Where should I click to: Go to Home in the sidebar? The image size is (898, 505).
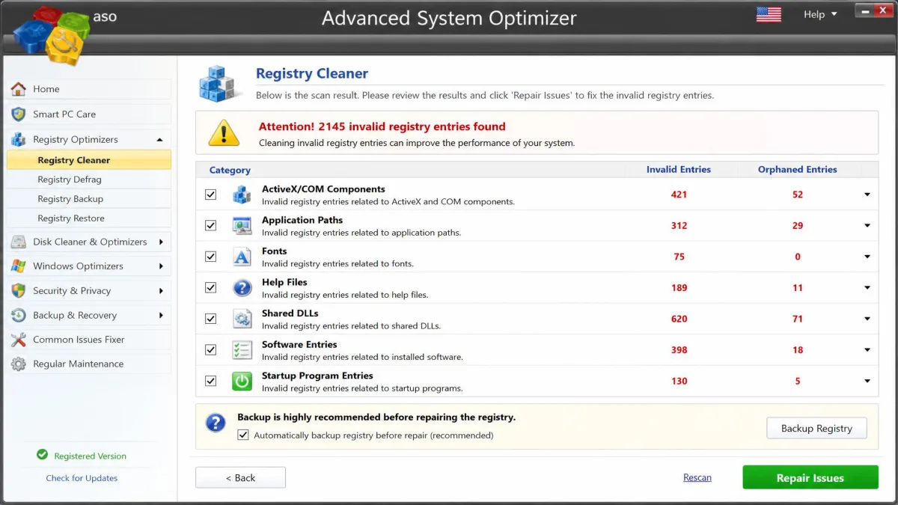coord(89,89)
